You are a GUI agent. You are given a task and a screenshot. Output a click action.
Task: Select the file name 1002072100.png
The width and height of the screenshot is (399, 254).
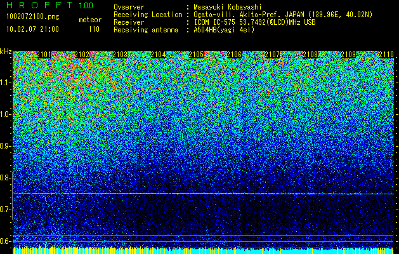(33, 17)
